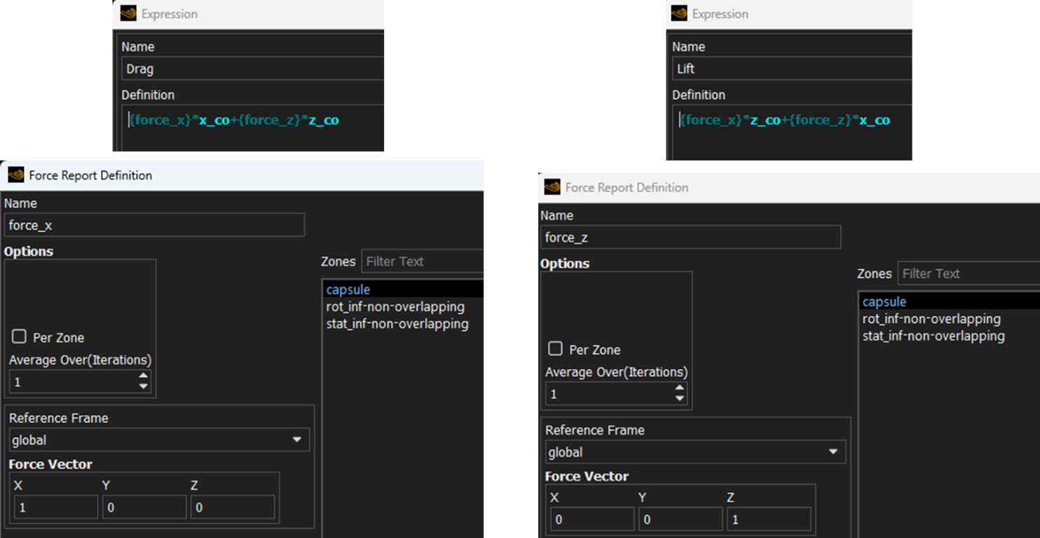This screenshot has width=1040, height=538.
Task: Enable Per Zone checkbox in force_x dialog
Action: coord(19,337)
